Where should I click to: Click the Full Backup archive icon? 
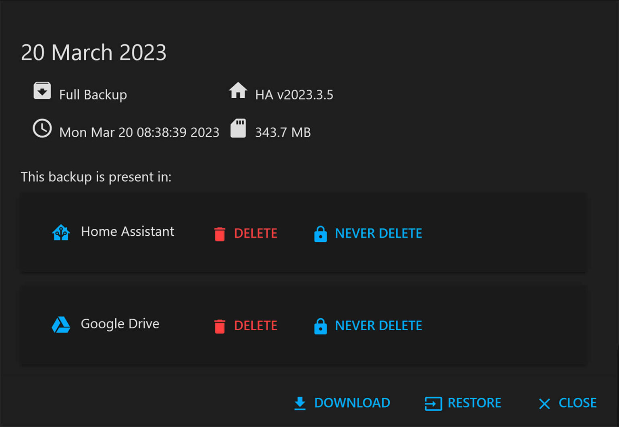pyautogui.click(x=42, y=91)
